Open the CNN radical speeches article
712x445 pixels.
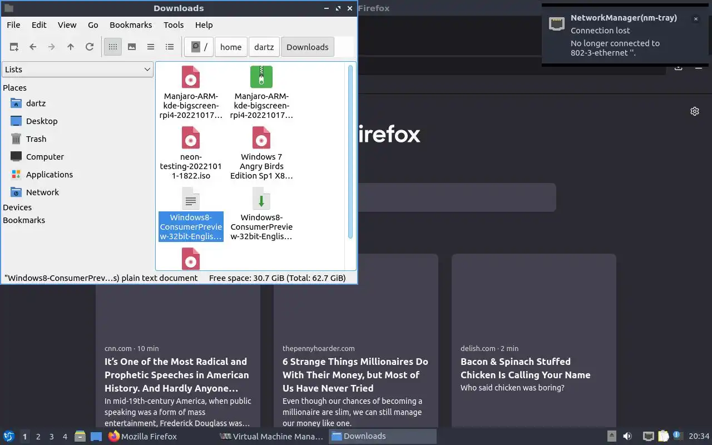click(x=178, y=341)
